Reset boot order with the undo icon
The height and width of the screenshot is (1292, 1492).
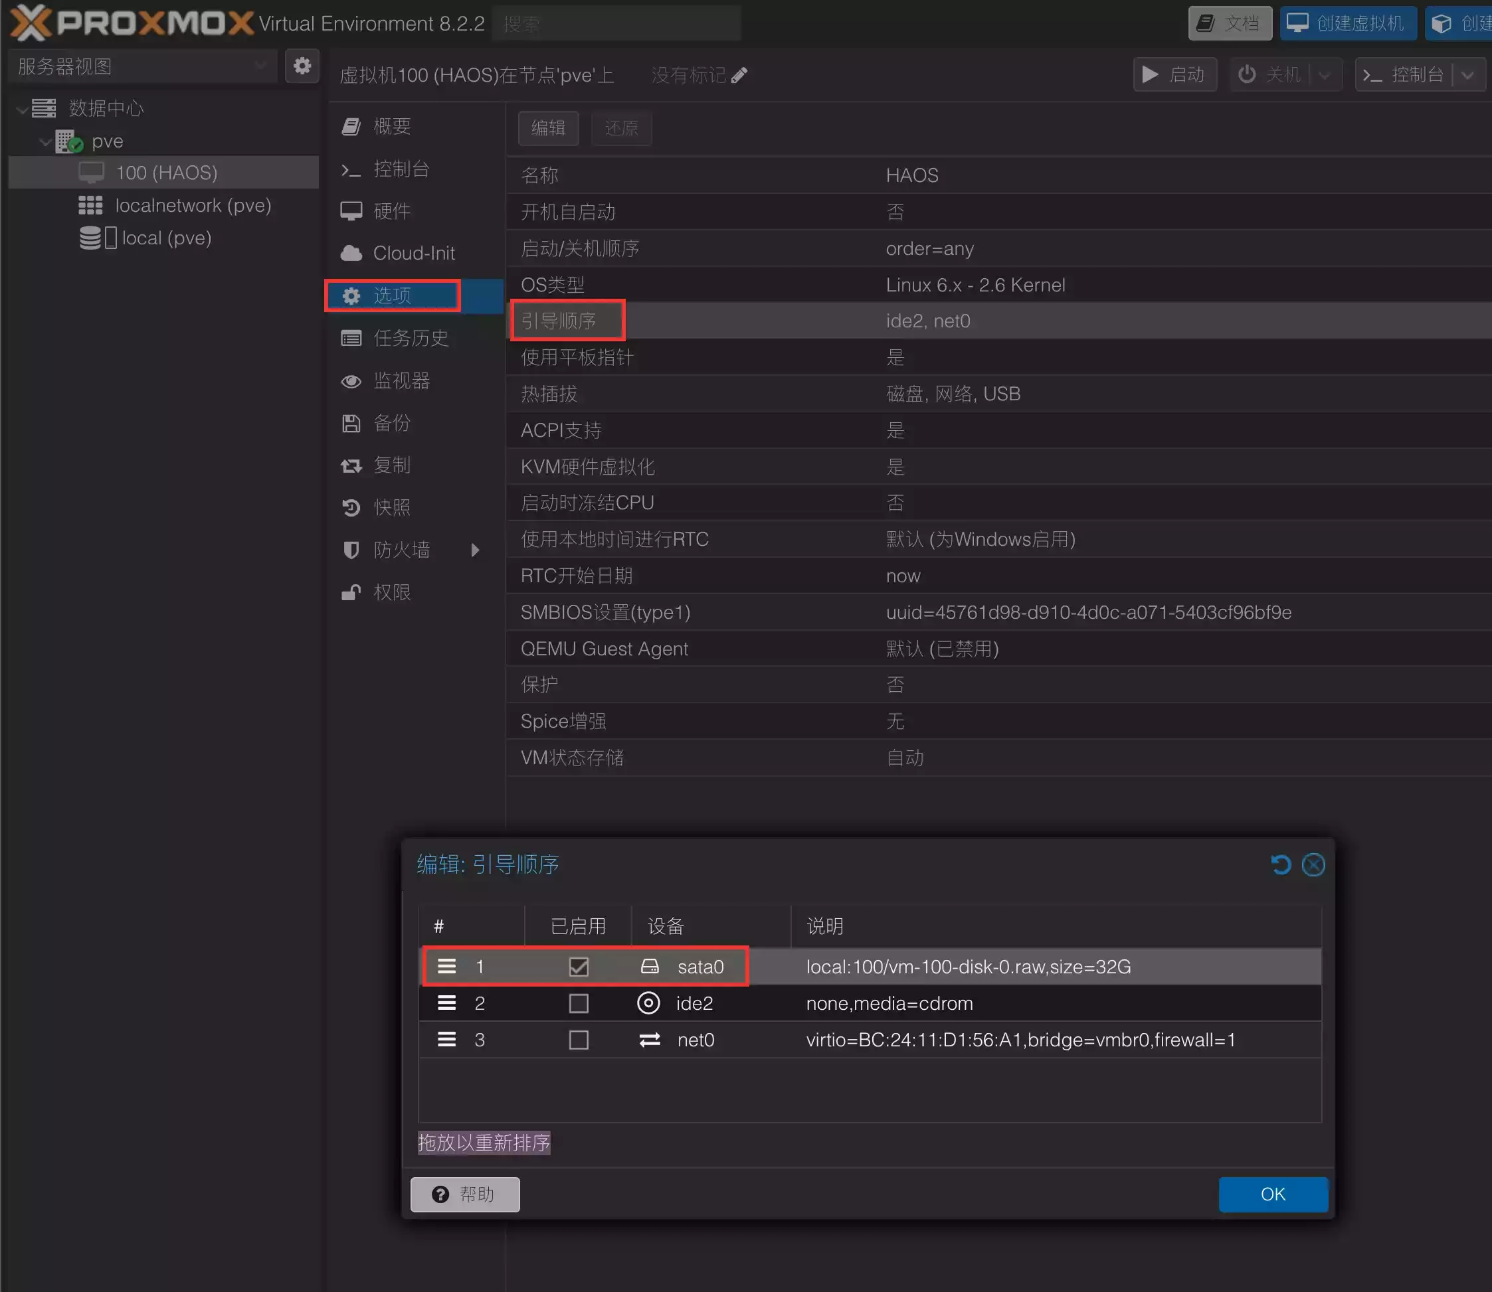click(1281, 864)
